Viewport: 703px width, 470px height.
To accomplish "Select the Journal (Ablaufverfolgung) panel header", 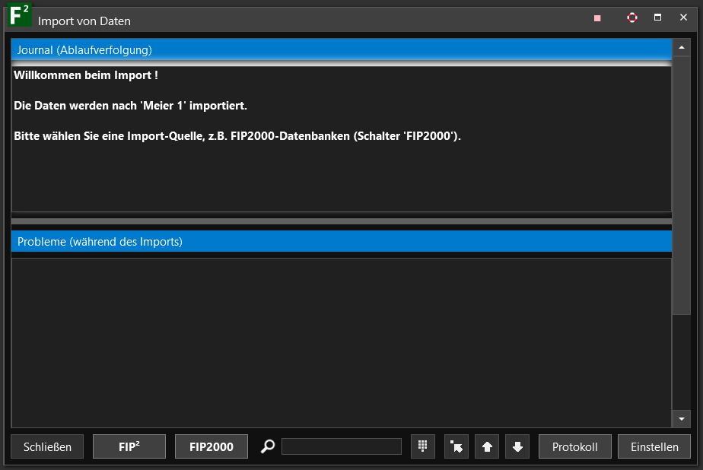I will pyautogui.click(x=341, y=50).
